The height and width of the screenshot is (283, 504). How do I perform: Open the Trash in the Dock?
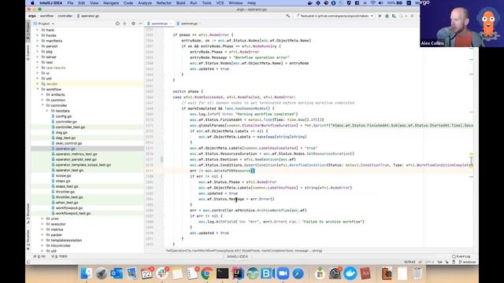(x=417, y=274)
